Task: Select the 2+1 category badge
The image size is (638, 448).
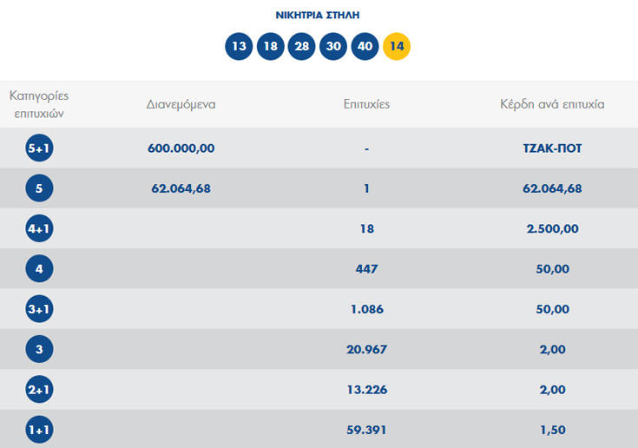Action: tap(40, 390)
